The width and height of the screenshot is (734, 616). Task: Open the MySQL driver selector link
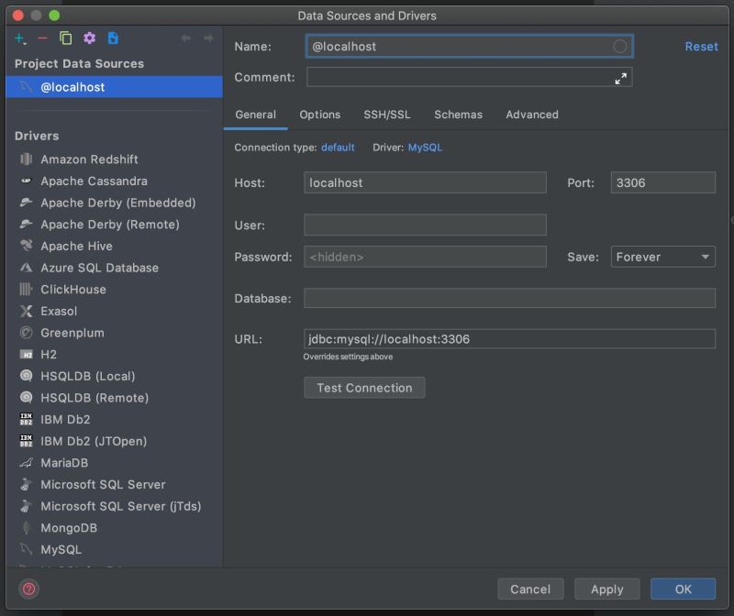[x=425, y=147]
